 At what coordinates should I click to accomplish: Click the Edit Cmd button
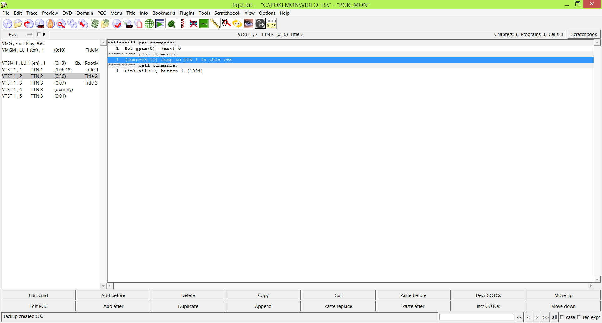click(38, 295)
